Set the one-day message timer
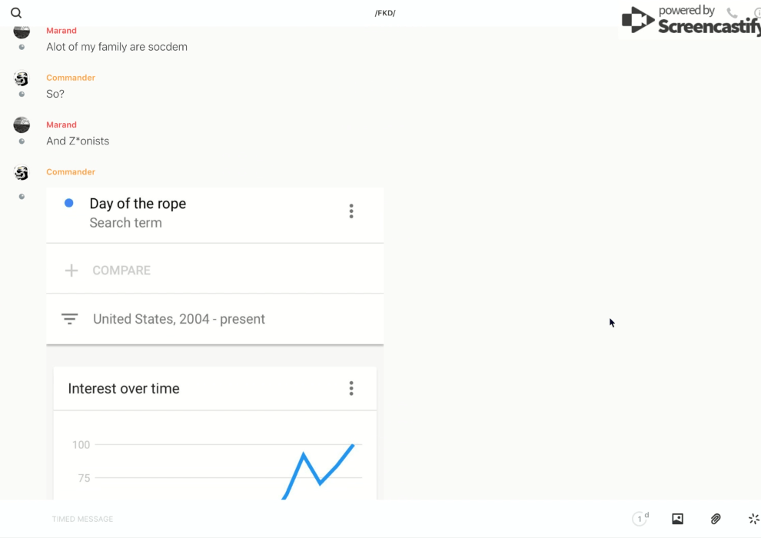This screenshot has height=538, width=761. [640, 519]
